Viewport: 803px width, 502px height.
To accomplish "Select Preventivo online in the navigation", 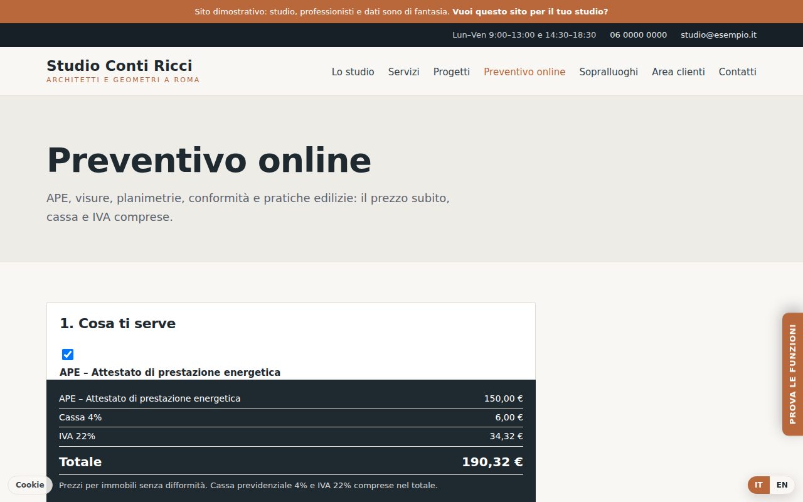I will pyautogui.click(x=524, y=72).
